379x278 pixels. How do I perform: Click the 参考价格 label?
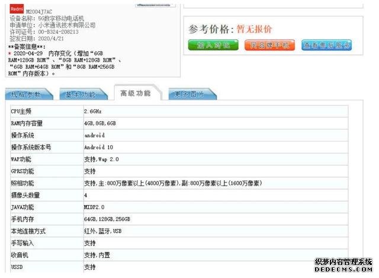coord(211,29)
